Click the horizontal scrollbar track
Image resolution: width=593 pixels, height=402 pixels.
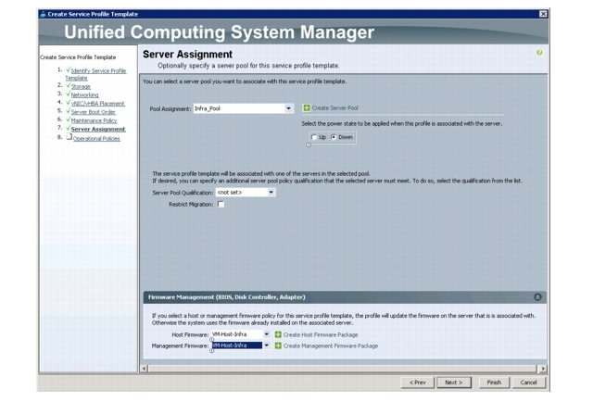click(x=343, y=369)
